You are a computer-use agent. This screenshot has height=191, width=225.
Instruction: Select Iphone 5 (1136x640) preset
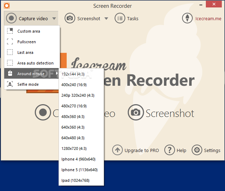tap(81, 170)
